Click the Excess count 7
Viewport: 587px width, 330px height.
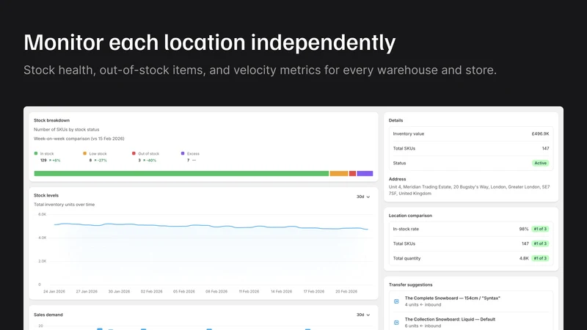tap(189, 160)
